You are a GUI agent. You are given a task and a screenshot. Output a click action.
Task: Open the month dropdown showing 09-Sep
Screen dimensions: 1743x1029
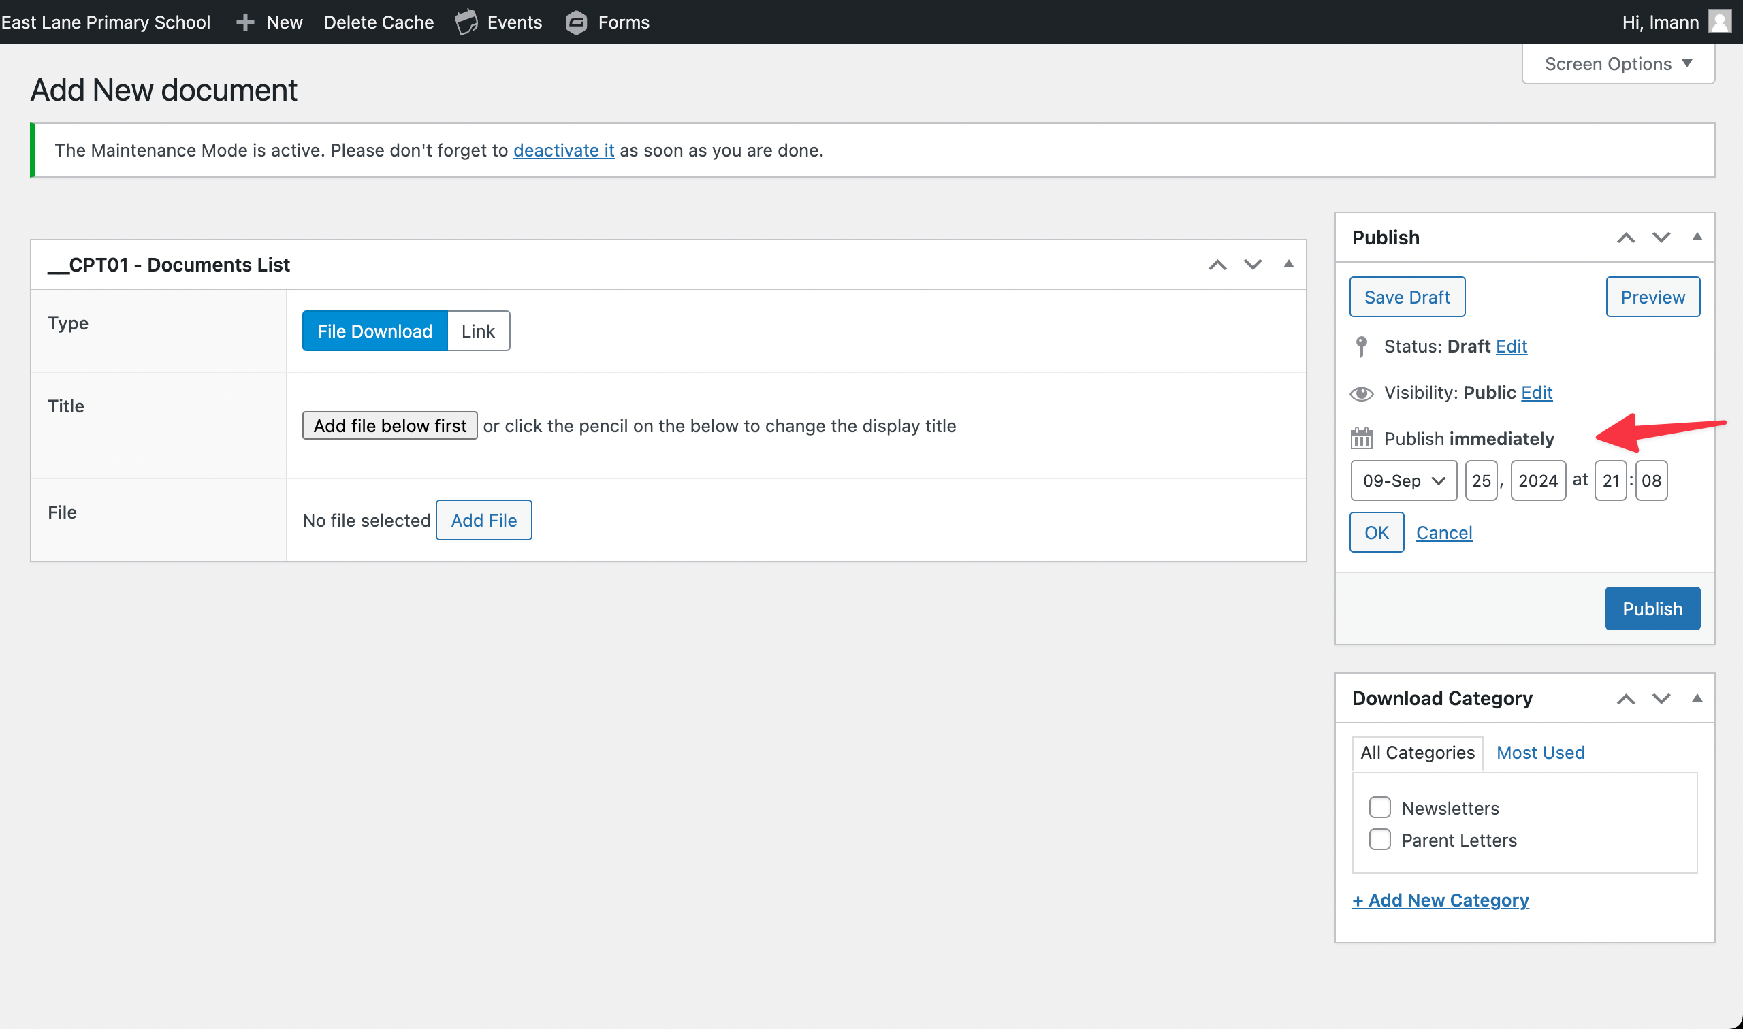pos(1403,480)
